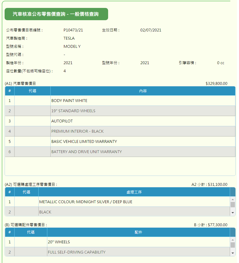
Task: Click the 2021 value beside 製造年份
Action: (x=68, y=63)
